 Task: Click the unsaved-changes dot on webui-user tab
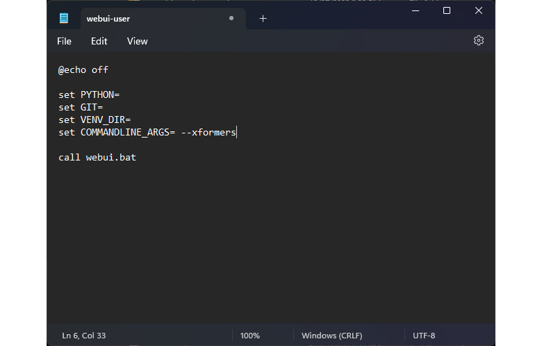pos(231,19)
